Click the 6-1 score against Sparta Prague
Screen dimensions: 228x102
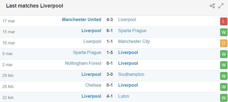click(110, 30)
